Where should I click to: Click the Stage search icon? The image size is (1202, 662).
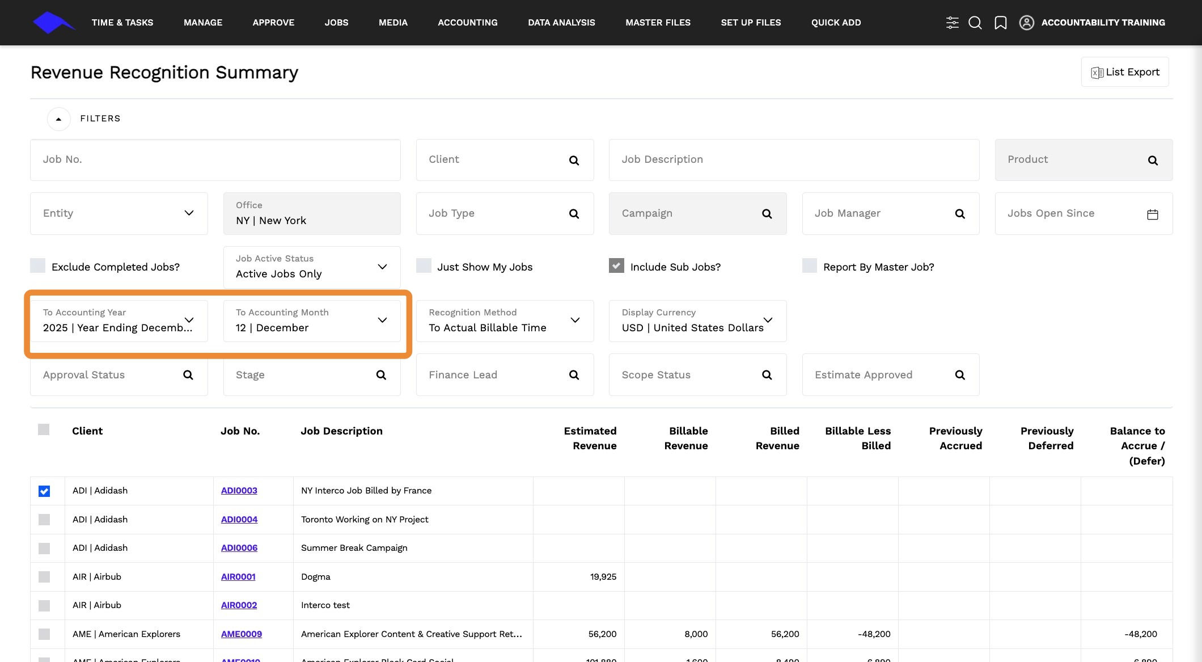click(381, 375)
